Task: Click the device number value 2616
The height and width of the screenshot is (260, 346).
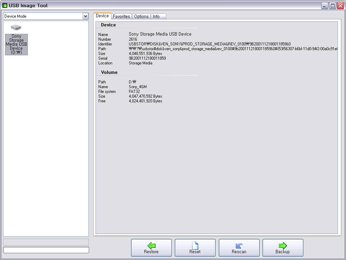Action: pos(133,39)
